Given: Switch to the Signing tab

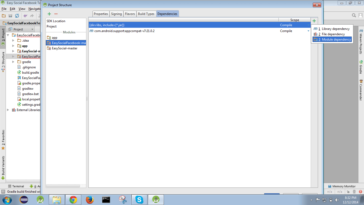Looking at the screenshot, I should (x=116, y=14).
